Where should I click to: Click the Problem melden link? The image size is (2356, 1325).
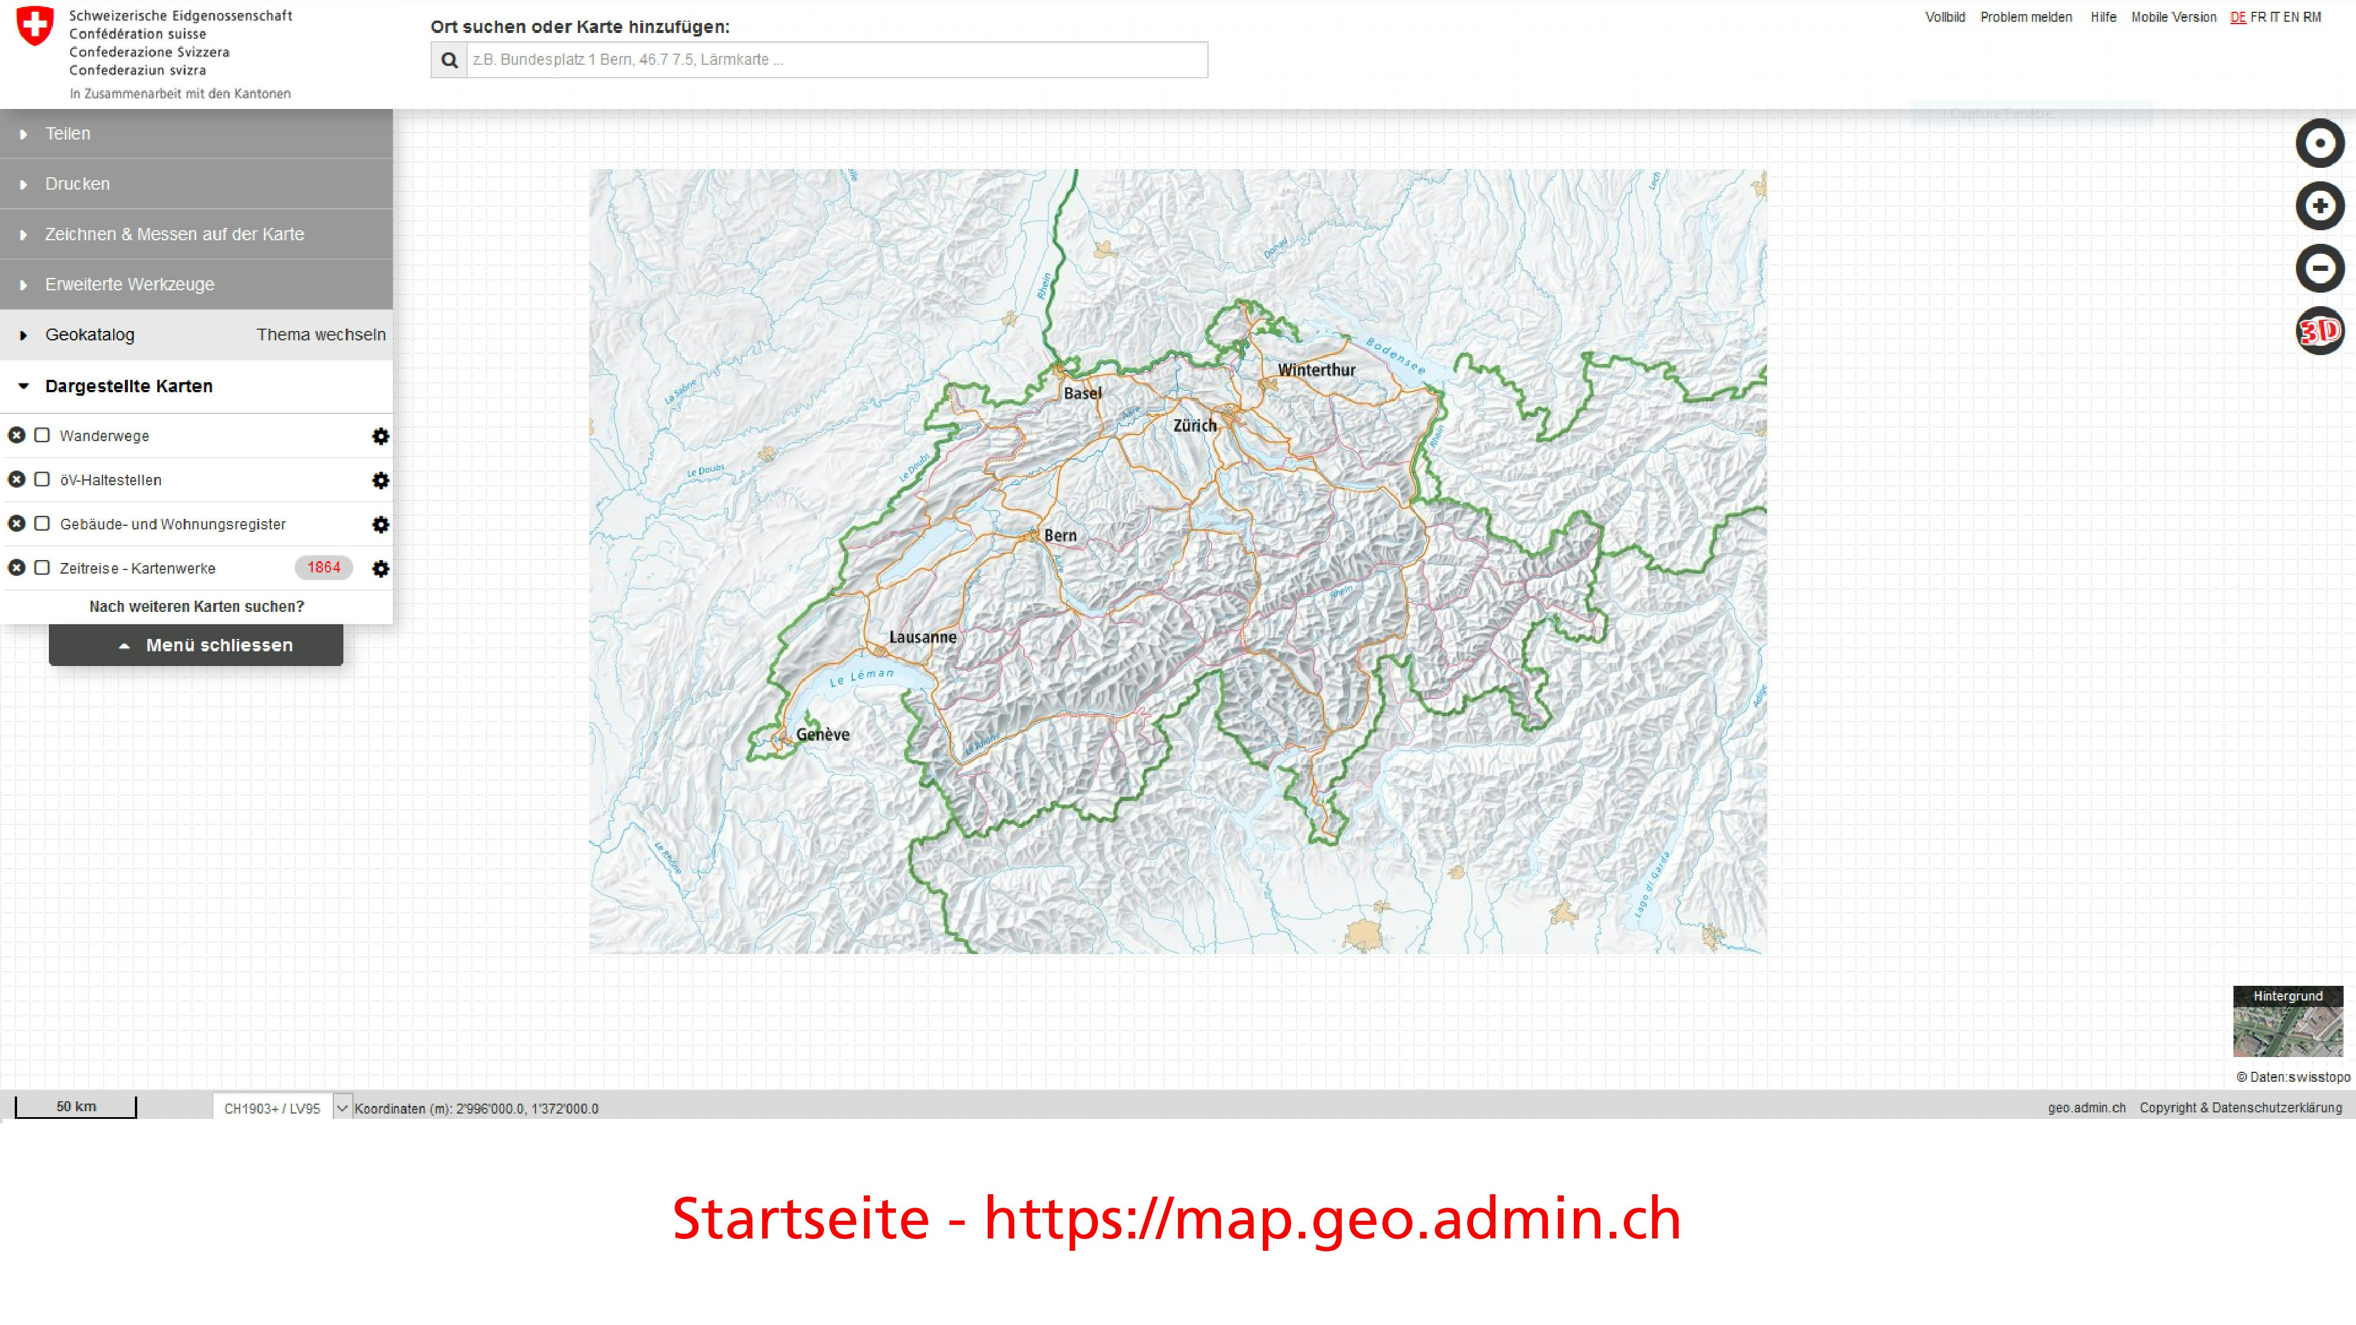click(x=2026, y=18)
